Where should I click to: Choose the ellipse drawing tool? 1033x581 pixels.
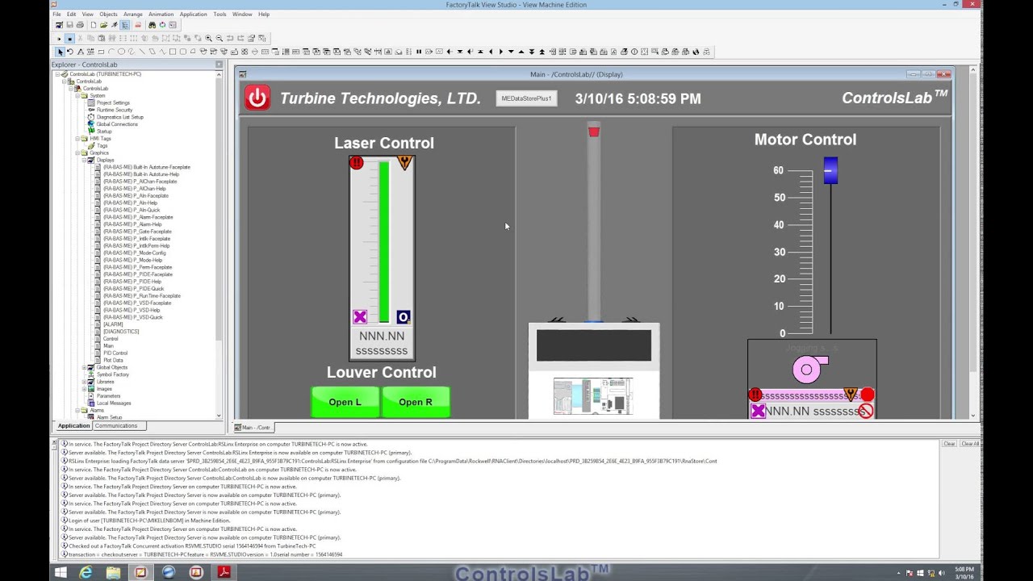click(121, 52)
